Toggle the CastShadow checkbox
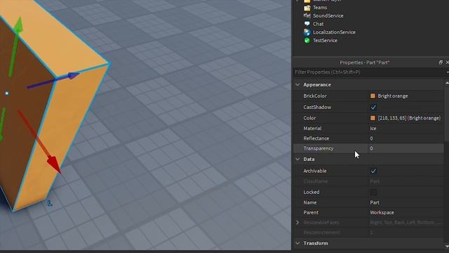 pyautogui.click(x=373, y=108)
